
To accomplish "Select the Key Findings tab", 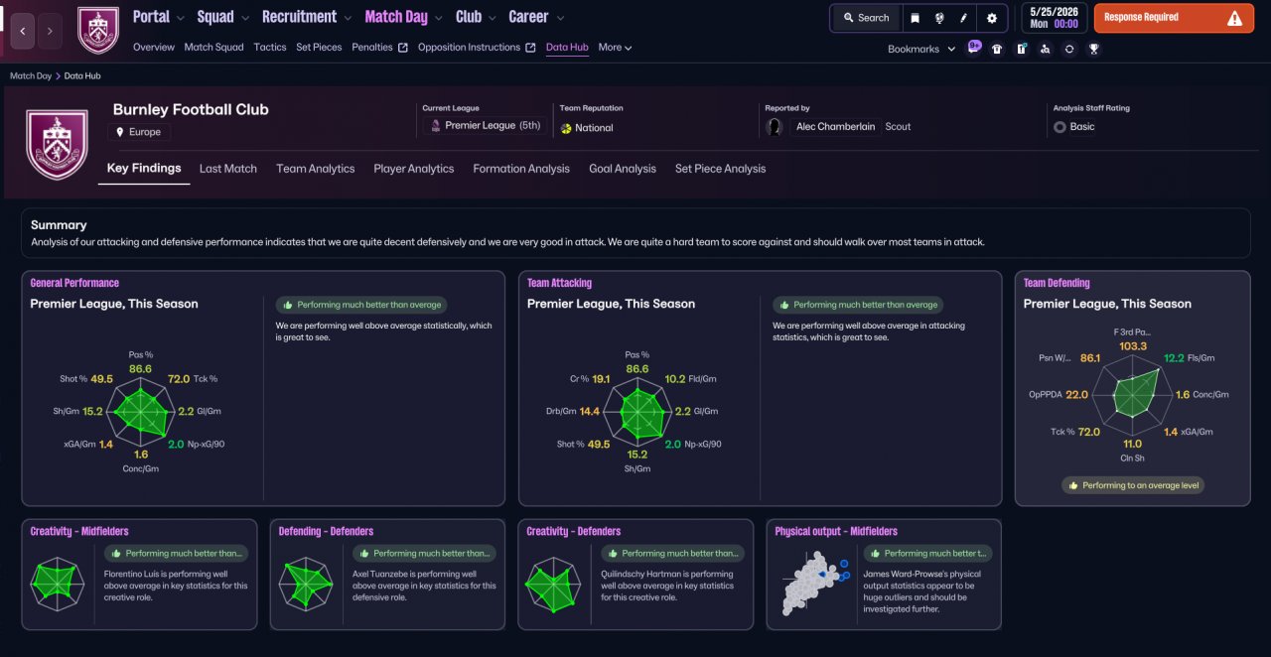I will coord(144,168).
